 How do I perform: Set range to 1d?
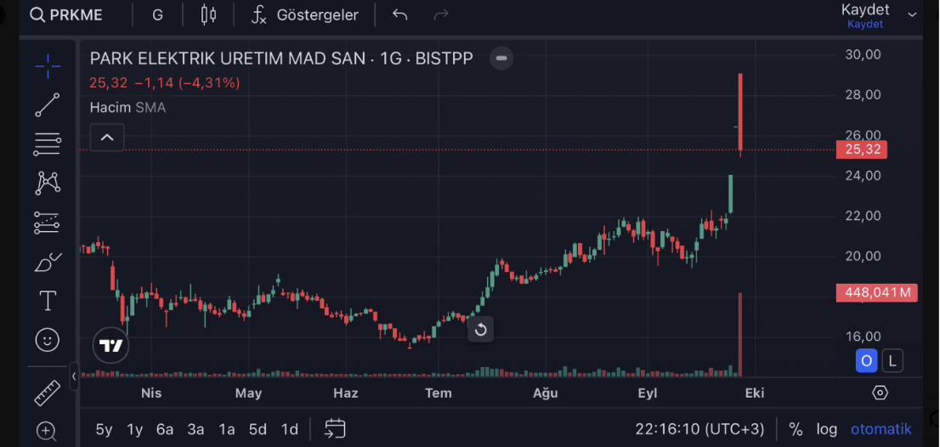(290, 429)
